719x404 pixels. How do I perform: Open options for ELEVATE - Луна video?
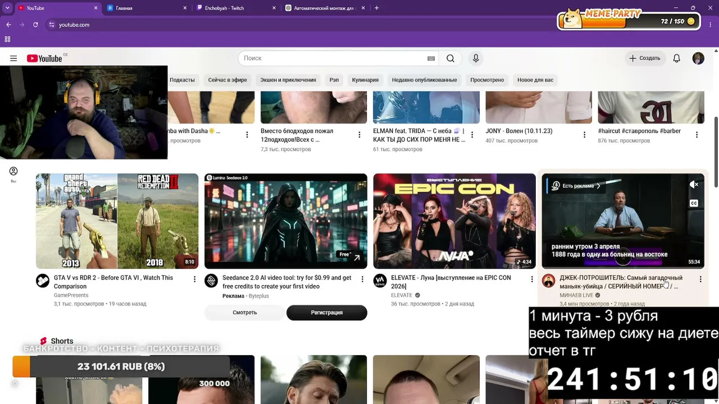(x=531, y=279)
